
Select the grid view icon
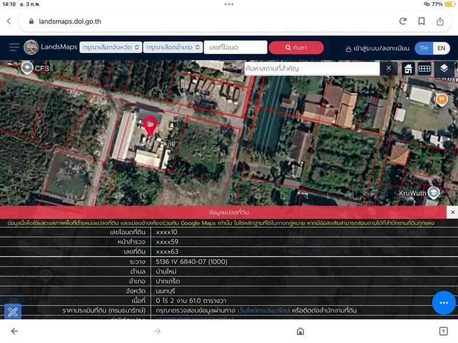pos(425,67)
